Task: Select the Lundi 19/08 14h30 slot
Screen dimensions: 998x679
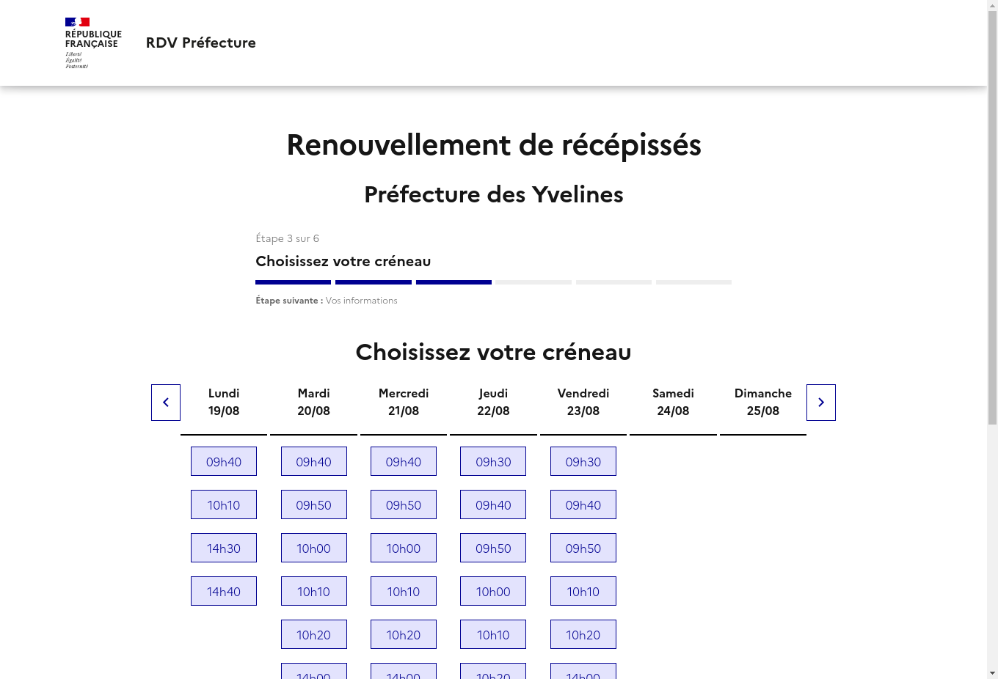Action: click(224, 548)
